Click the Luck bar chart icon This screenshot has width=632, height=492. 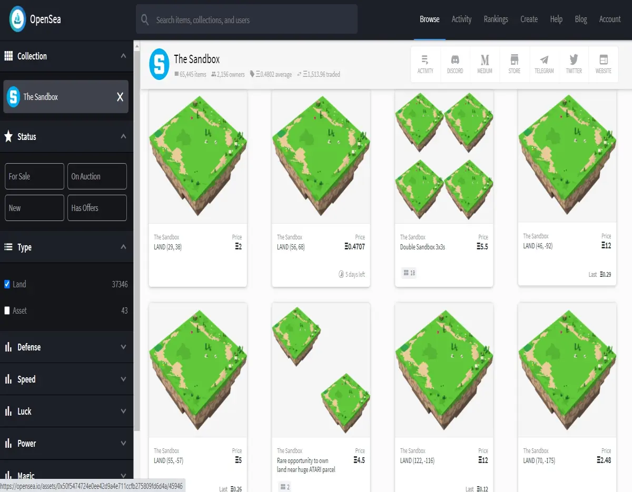[8, 411]
